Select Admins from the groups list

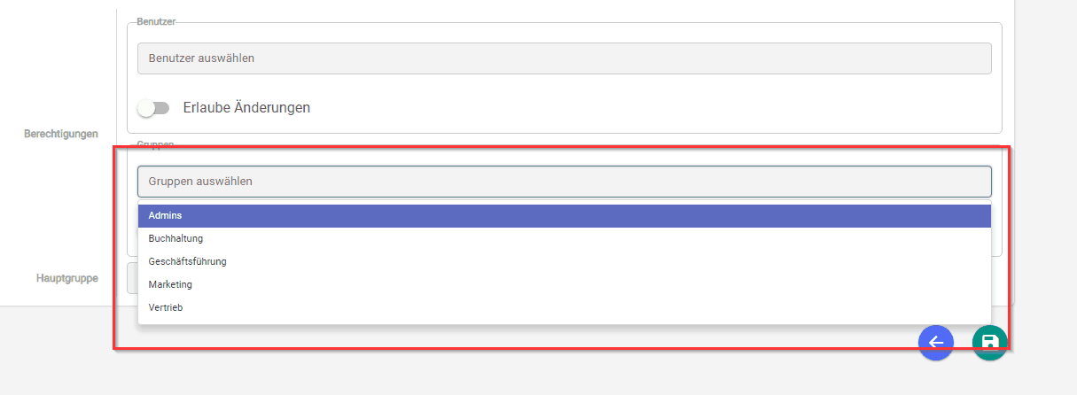[x=565, y=216]
